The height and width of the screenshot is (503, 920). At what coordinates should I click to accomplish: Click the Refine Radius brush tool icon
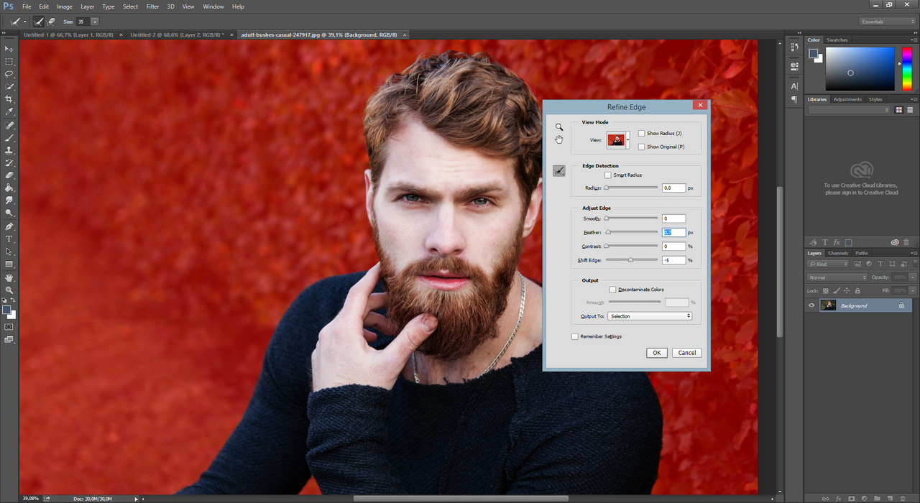coord(559,171)
